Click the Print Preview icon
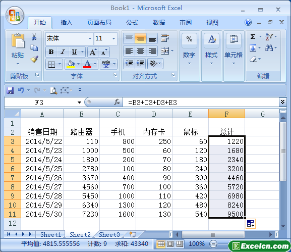Image resolution: width=291 pixels, height=252 pixels. [x=53, y=90]
